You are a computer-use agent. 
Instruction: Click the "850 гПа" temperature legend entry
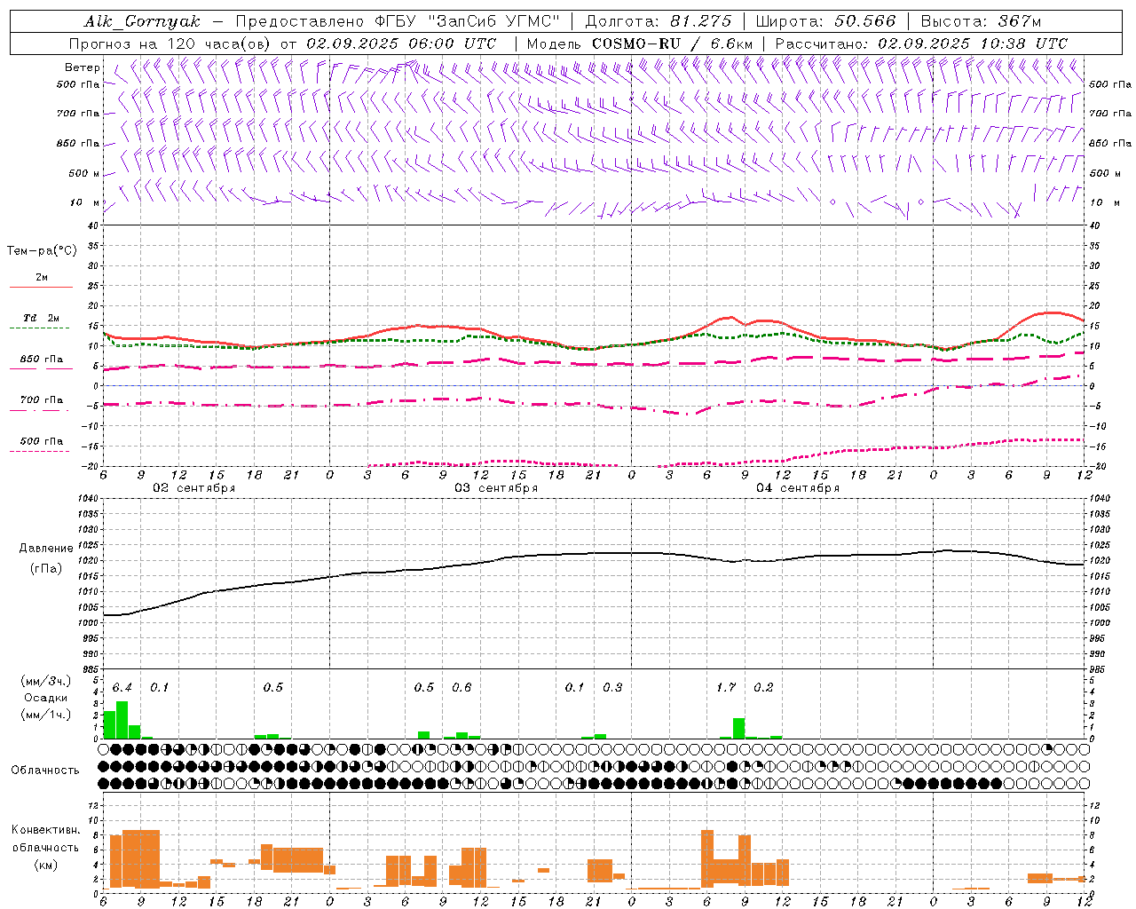coord(42,360)
